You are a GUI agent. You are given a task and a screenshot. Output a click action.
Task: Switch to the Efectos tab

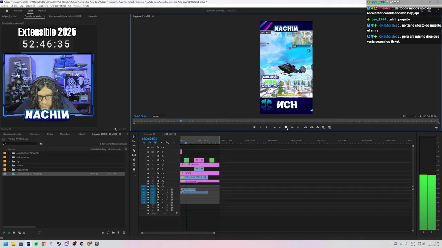(x=50, y=134)
